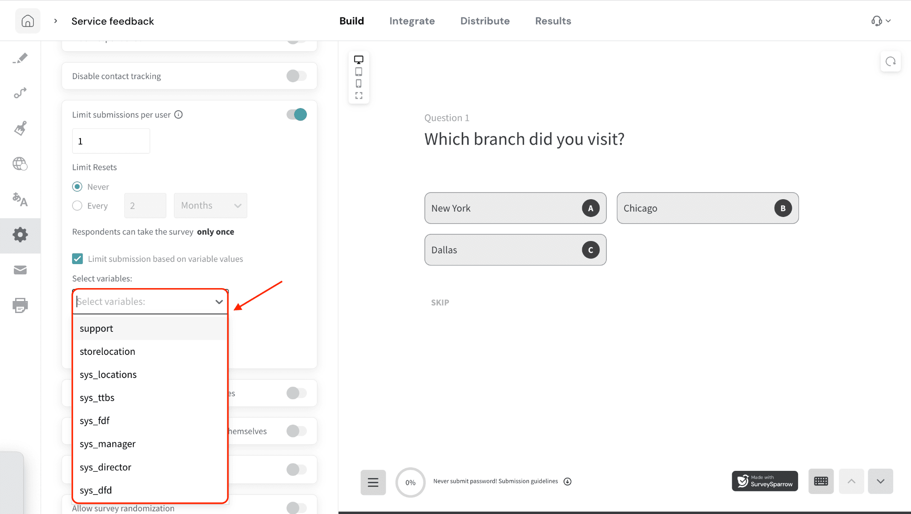Open keyboard shortcuts icon in preview
The width and height of the screenshot is (911, 514).
pyautogui.click(x=821, y=481)
